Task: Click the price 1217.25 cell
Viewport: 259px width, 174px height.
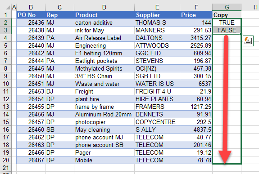Action: (x=196, y=107)
